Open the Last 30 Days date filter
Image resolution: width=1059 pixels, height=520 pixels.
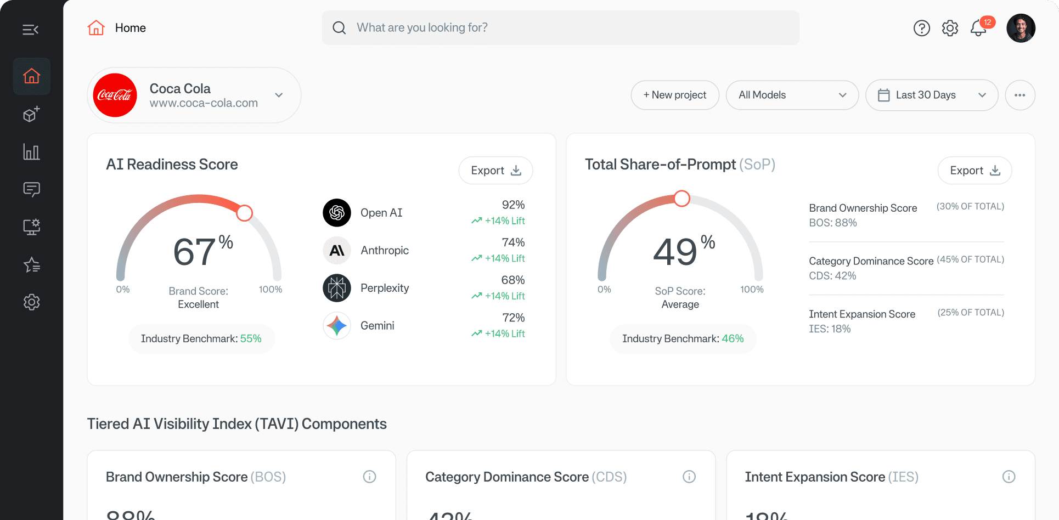click(x=931, y=95)
